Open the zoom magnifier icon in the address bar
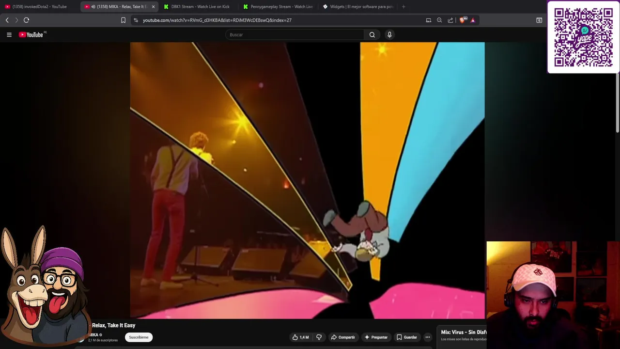This screenshot has width=620, height=349. (x=439, y=20)
